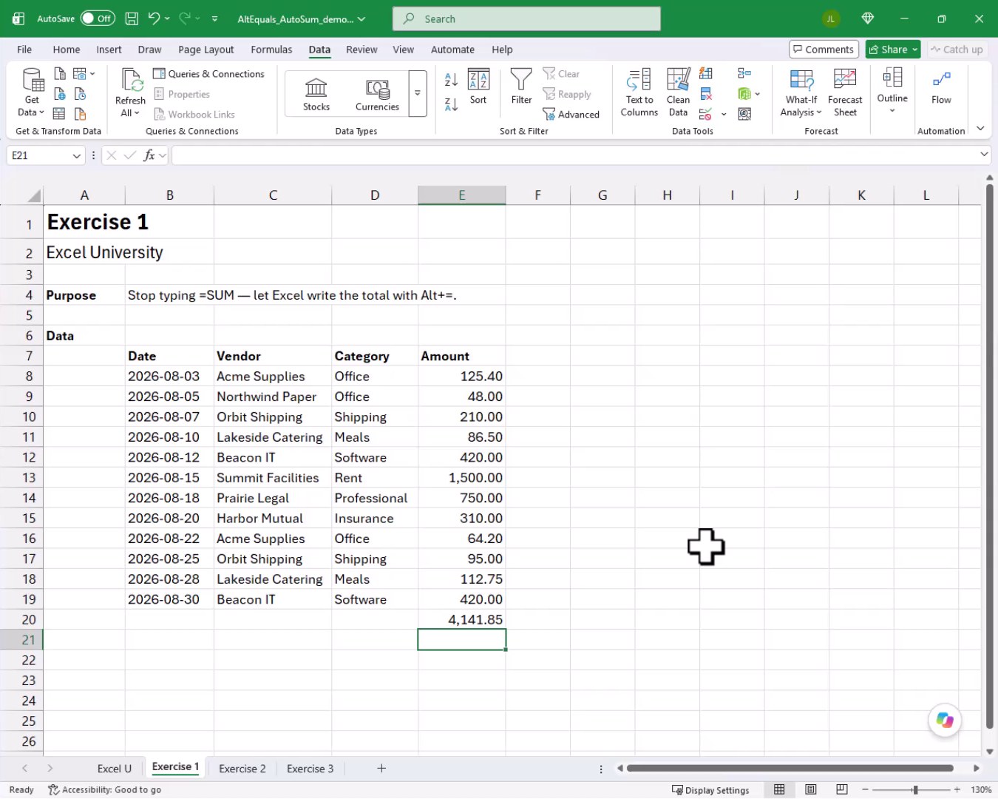Click the horizontal scrollbar thumb
The width and height of the screenshot is (998, 799).
coord(790,768)
